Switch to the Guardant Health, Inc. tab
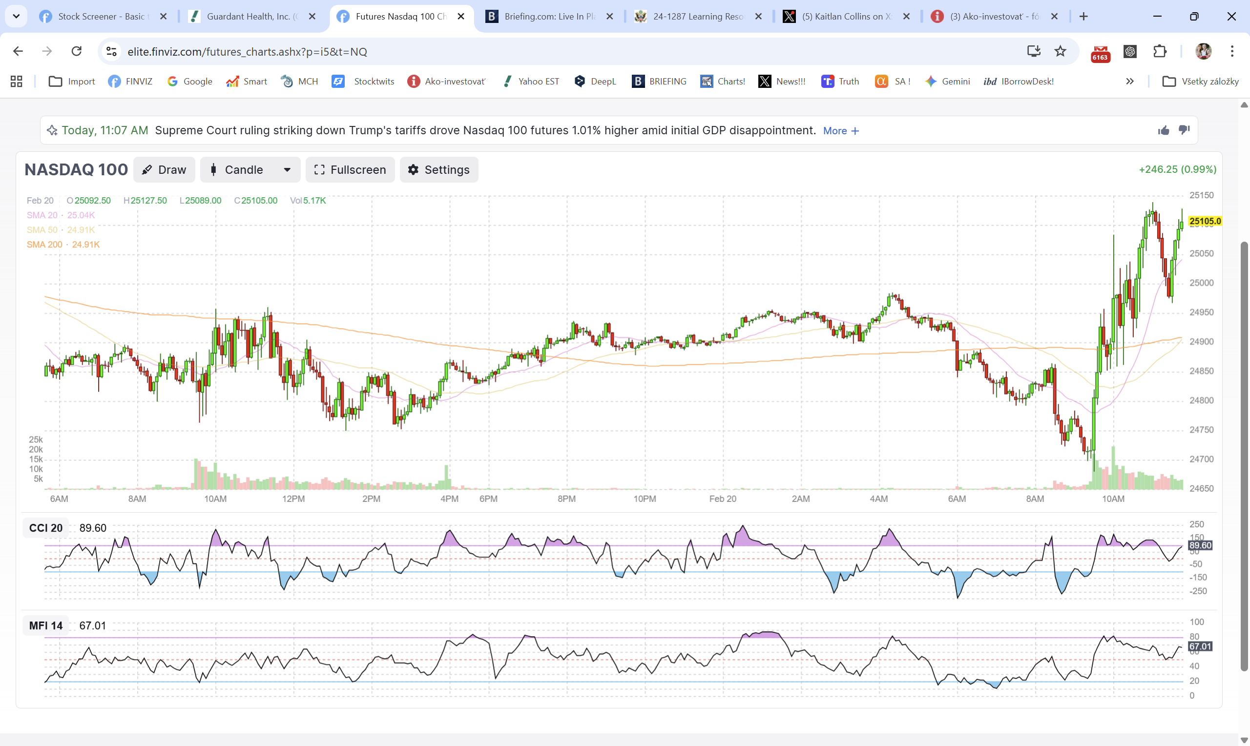 click(253, 17)
